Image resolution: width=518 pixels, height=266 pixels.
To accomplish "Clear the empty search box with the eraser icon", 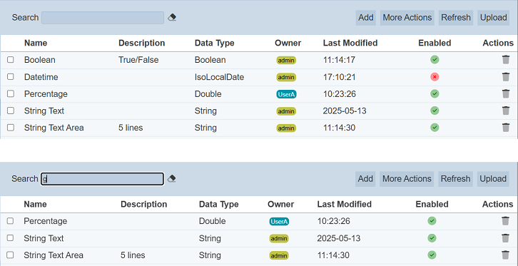I will pos(172,18).
